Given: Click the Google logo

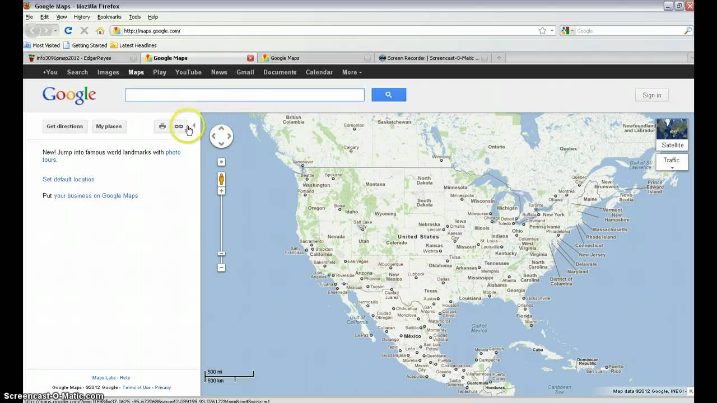Looking at the screenshot, I should (69, 95).
